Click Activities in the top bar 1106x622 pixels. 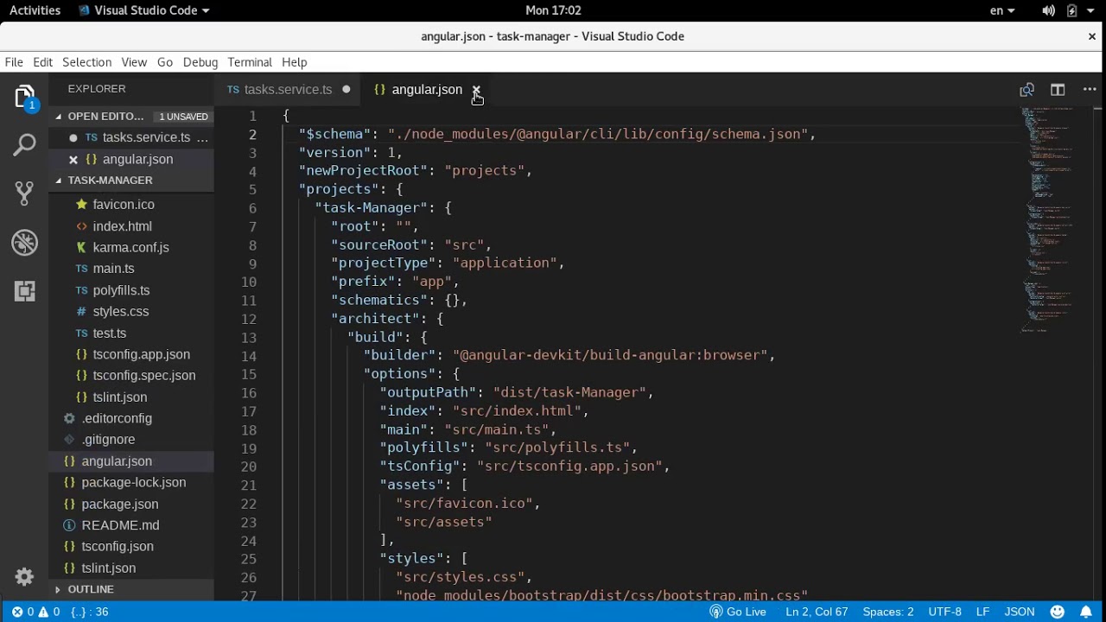pos(35,10)
